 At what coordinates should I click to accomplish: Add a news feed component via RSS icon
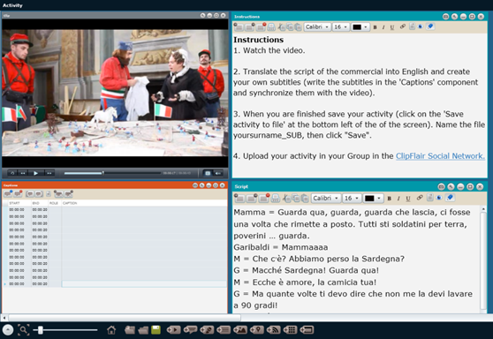tap(274, 329)
